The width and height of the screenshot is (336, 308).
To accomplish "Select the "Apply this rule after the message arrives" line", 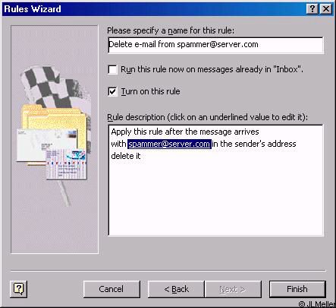I will pyautogui.click(x=185, y=132).
